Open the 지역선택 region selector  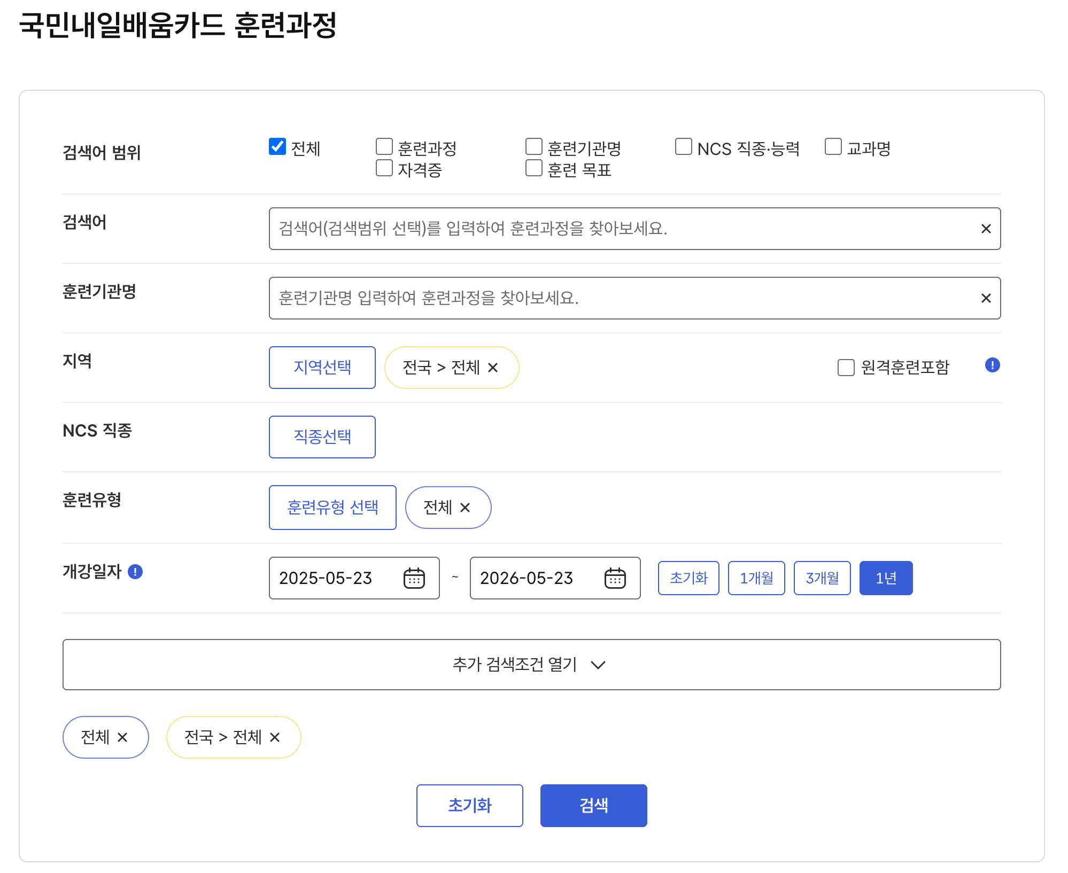pyautogui.click(x=322, y=367)
